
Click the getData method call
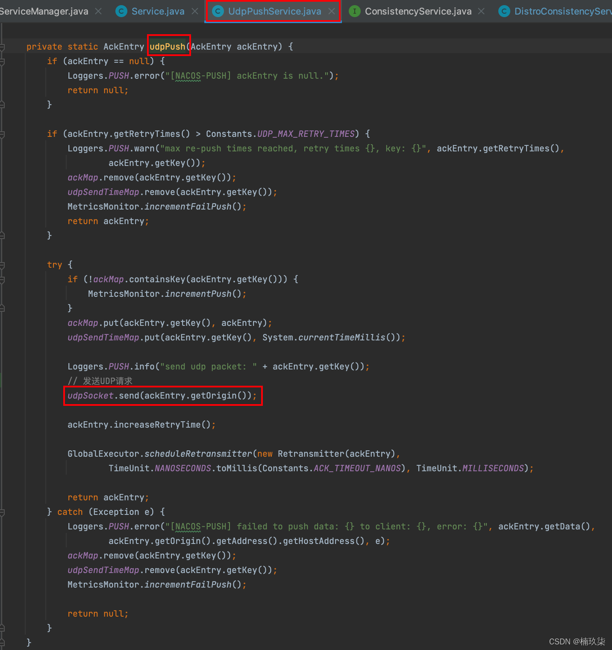[562, 526]
